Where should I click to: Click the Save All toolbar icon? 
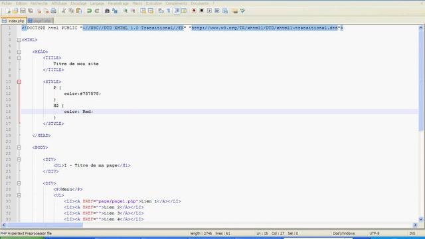pyautogui.click(x=31, y=11)
